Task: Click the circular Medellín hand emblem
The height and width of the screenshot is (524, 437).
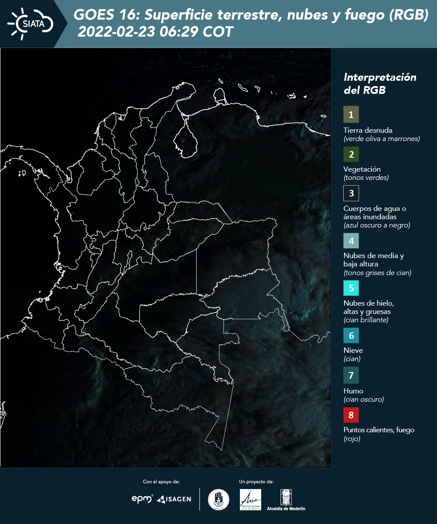Action: pyautogui.click(x=218, y=500)
